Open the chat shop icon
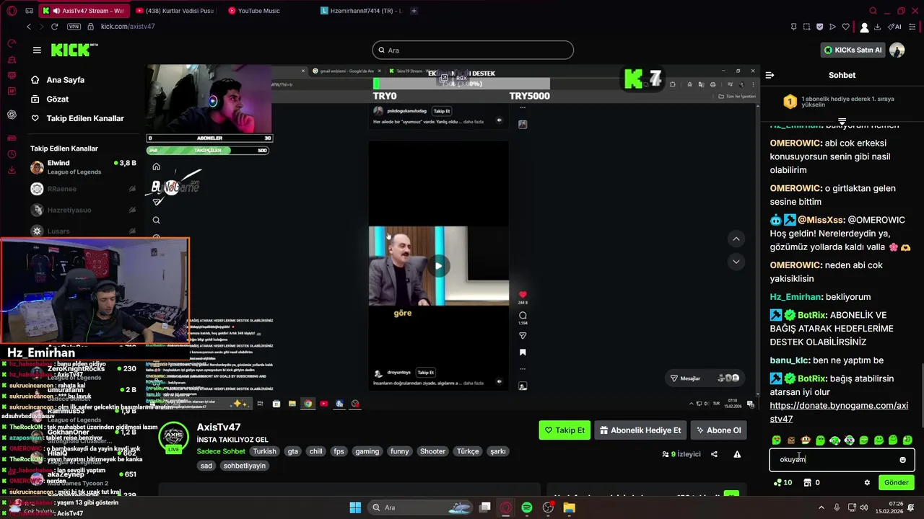 point(807,482)
